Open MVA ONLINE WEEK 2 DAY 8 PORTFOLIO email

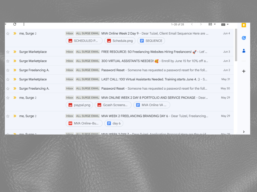point(148,98)
